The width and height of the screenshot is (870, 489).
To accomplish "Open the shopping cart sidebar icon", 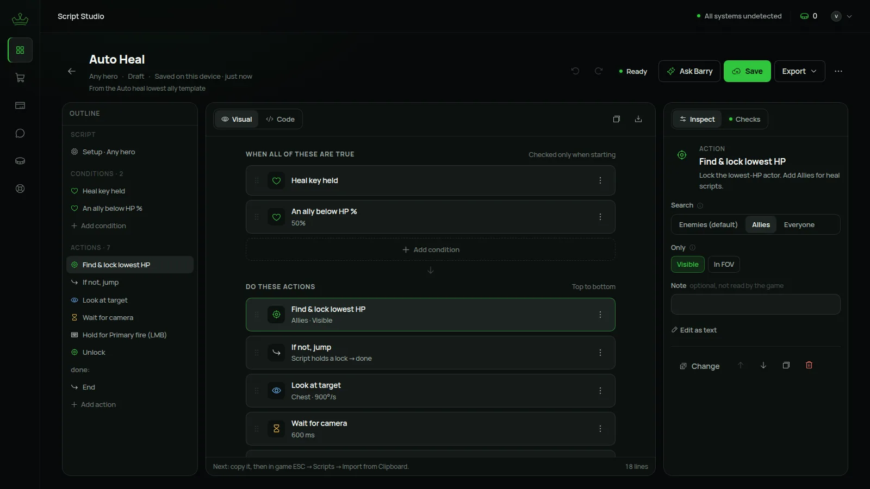I will pos(20,78).
